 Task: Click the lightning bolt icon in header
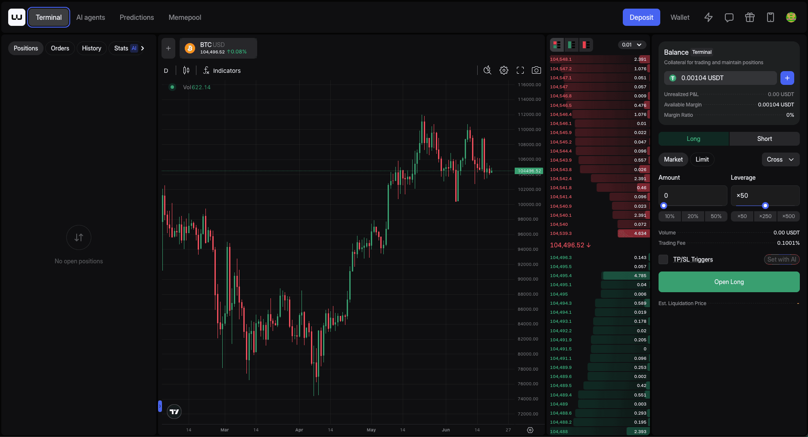click(x=708, y=17)
